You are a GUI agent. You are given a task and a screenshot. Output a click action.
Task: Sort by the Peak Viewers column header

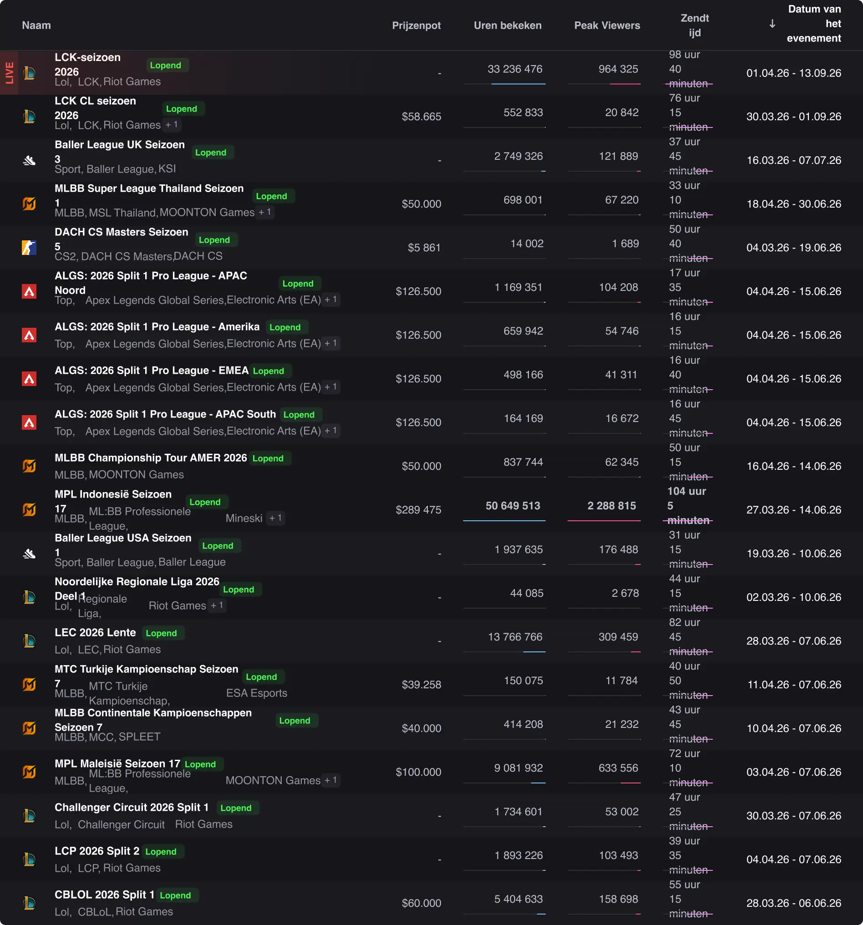click(607, 25)
